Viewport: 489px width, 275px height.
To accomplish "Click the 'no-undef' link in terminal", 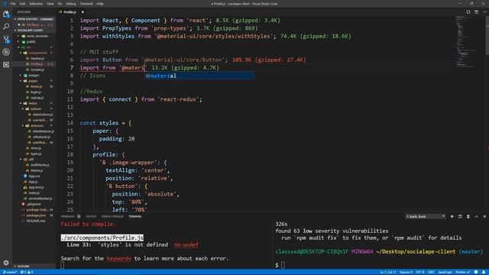I will tap(186, 244).
